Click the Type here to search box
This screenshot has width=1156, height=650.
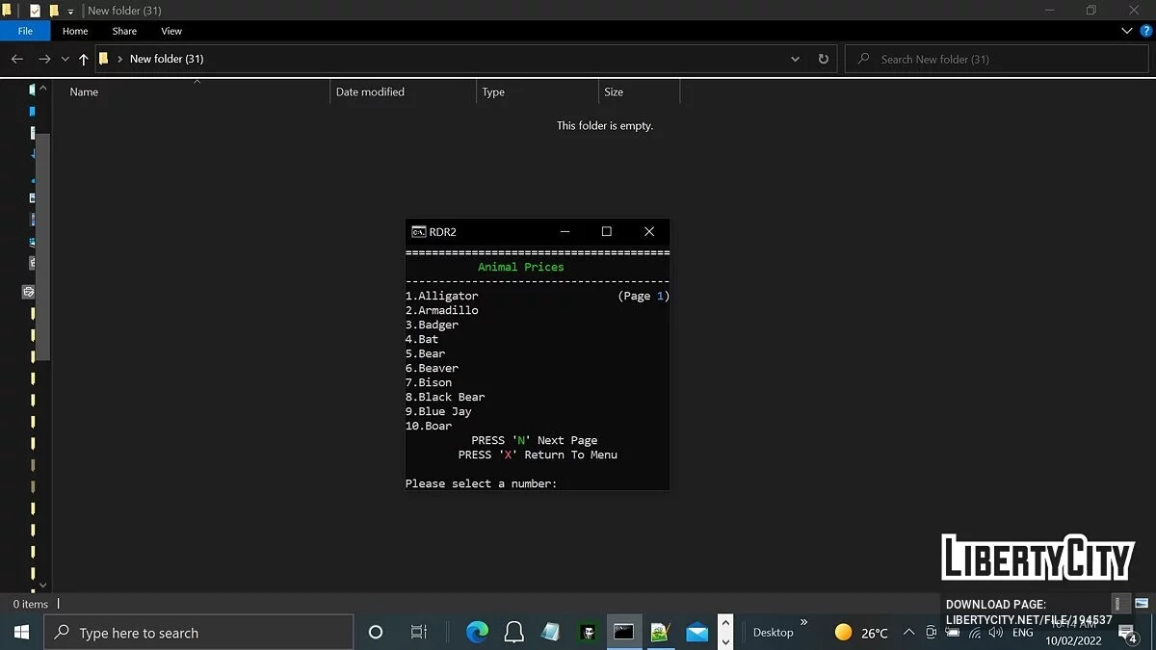198,633
